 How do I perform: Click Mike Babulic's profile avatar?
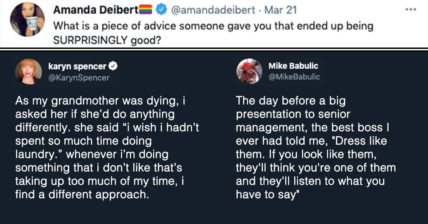coord(249,71)
